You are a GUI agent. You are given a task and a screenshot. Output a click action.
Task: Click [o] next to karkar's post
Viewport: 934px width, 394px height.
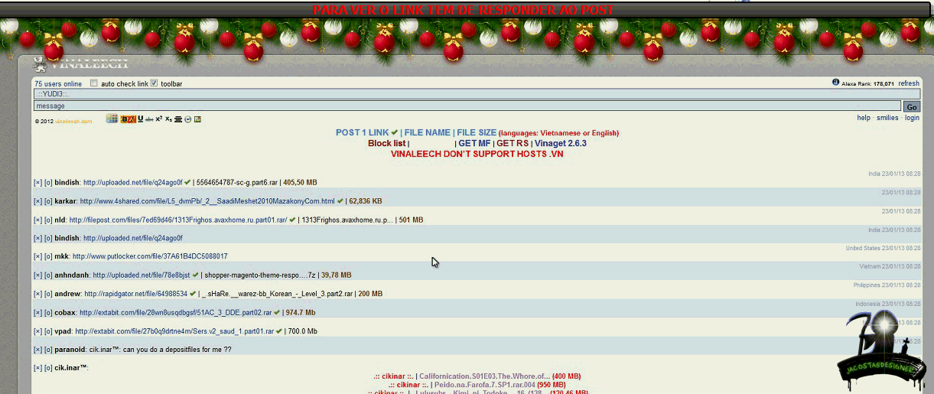click(48, 201)
